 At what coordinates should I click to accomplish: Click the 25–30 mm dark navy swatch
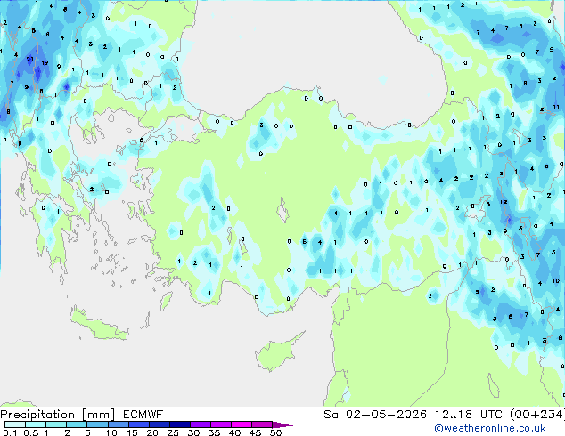tap(179, 424)
